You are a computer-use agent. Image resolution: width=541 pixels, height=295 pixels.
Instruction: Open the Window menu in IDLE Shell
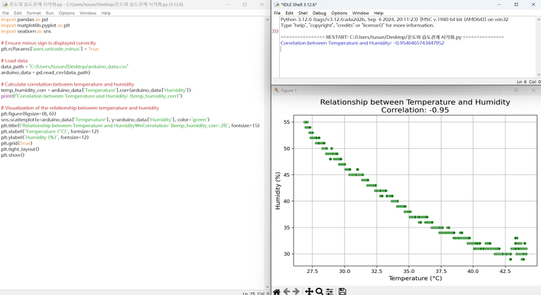[x=361, y=13]
